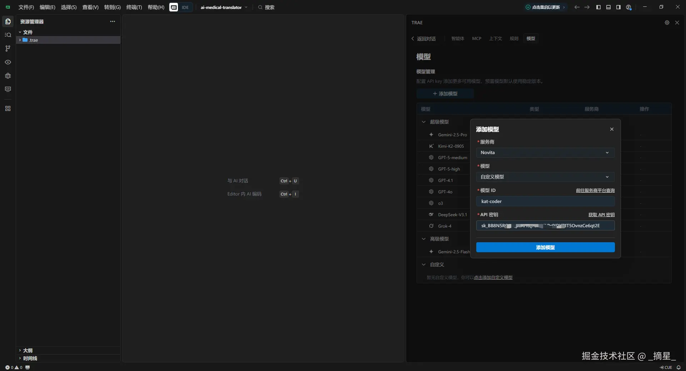Open the account profile icon
686x371 pixels.
point(629,7)
